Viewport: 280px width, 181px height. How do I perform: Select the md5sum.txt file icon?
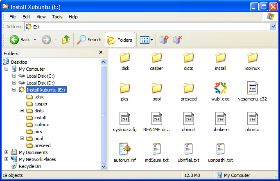click(x=157, y=149)
